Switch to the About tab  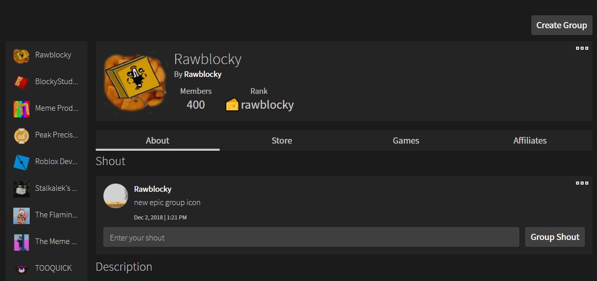coord(158,140)
